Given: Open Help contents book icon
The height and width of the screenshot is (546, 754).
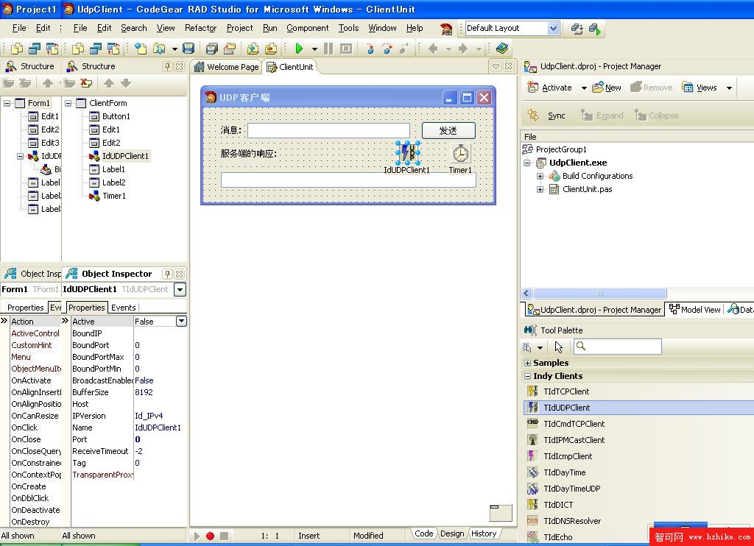Looking at the screenshot, I should (x=502, y=48).
